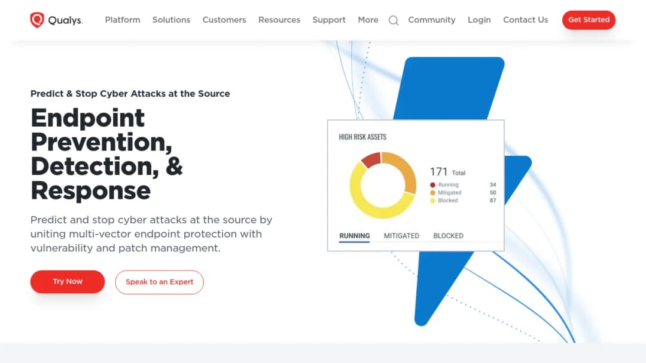Click the 'Endpoint Prevention, Detection, & Response' heading
Screen dimensions: 646x363
[106, 154]
